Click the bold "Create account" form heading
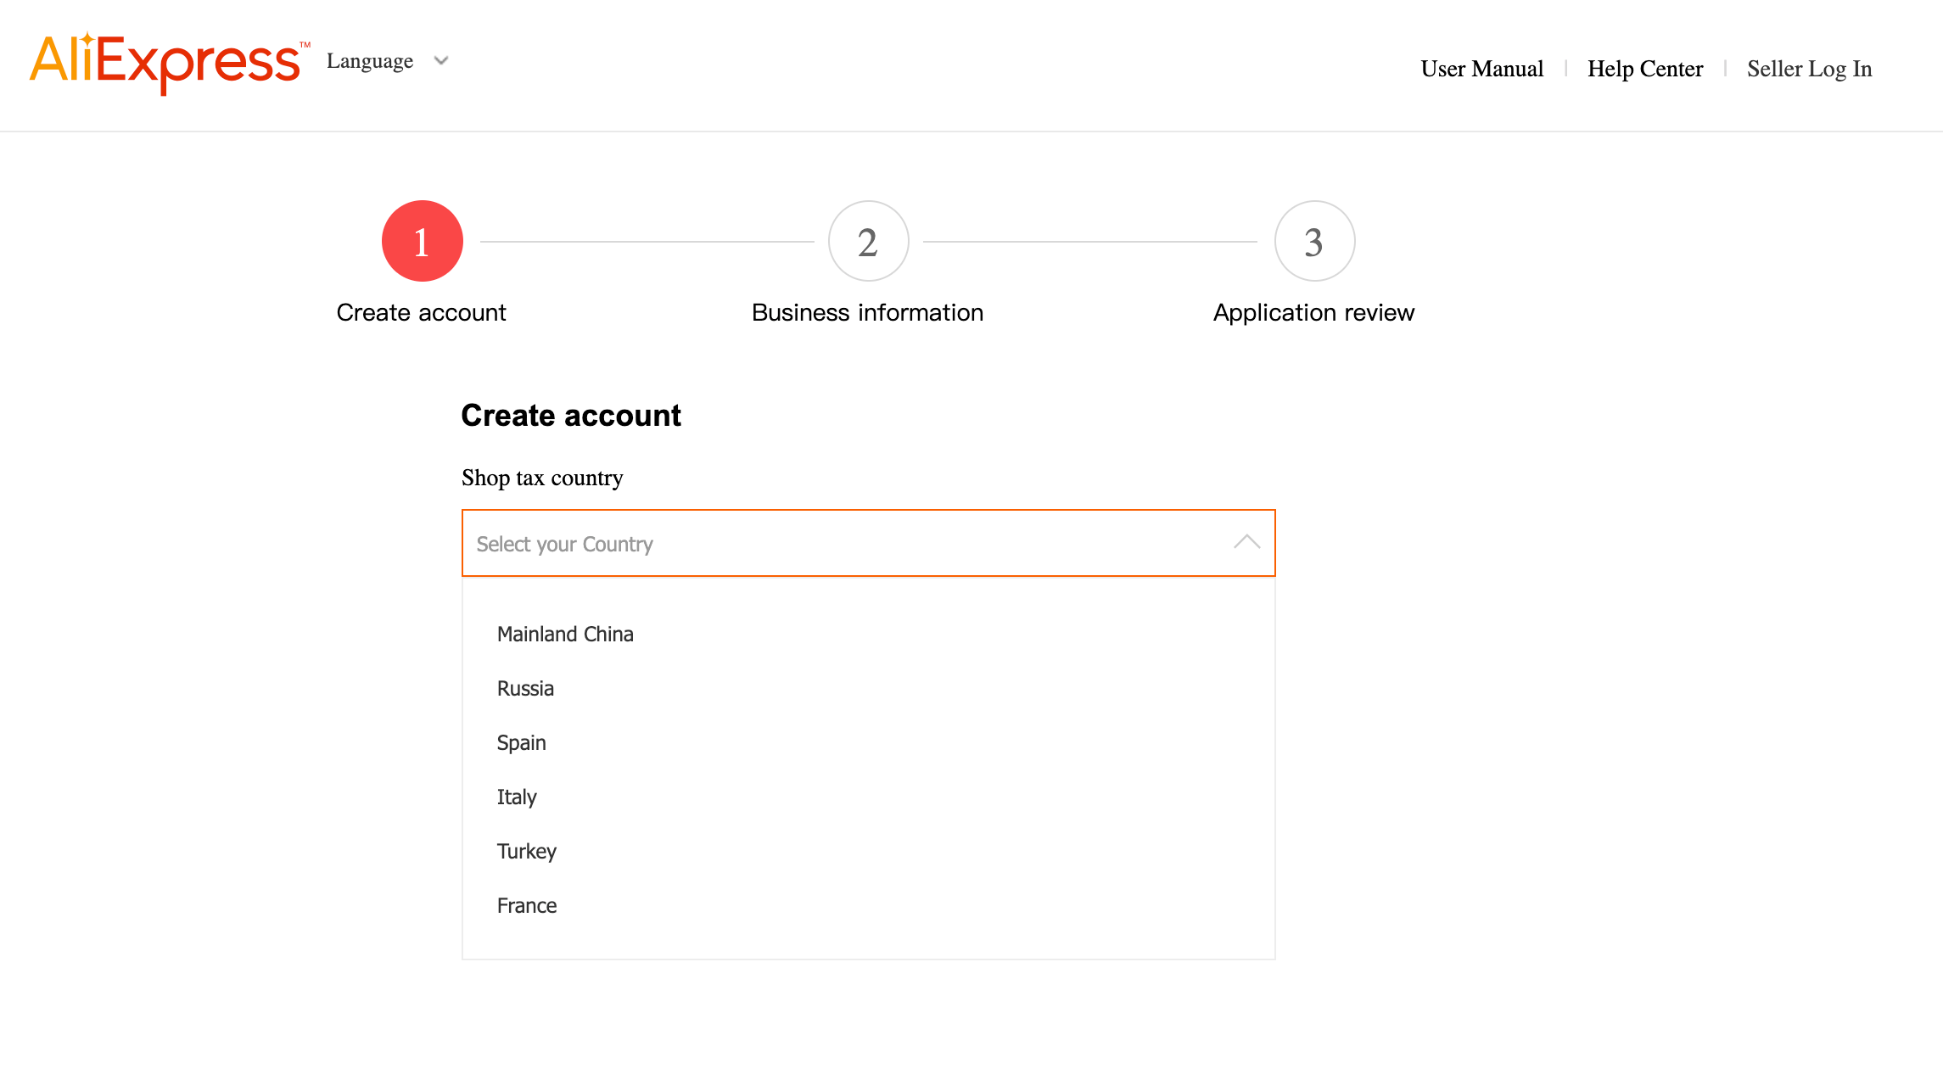 tap(571, 416)
